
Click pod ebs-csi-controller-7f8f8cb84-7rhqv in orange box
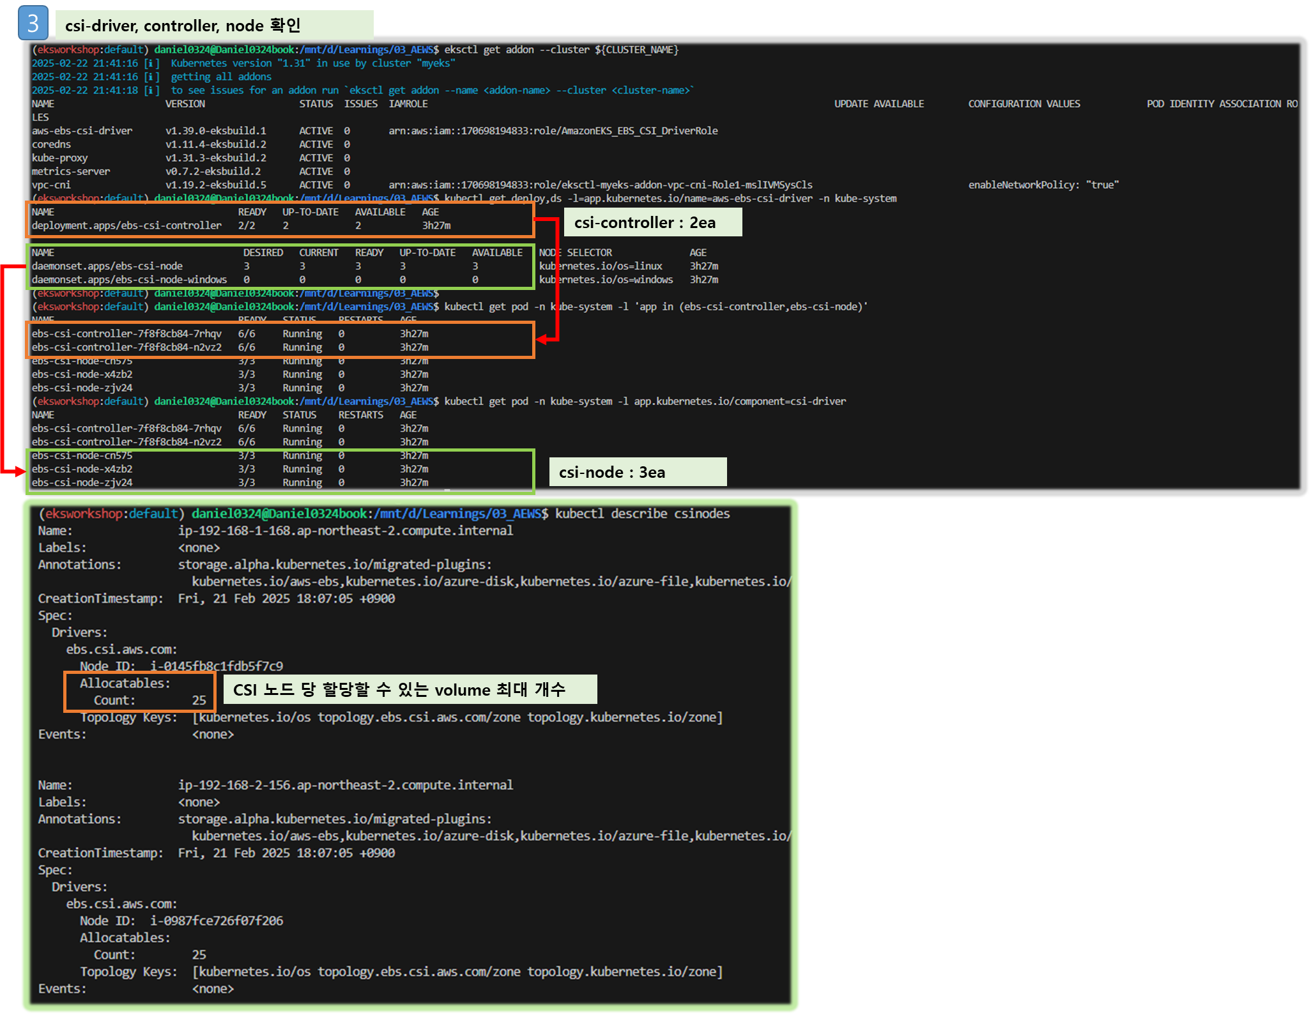126,333
